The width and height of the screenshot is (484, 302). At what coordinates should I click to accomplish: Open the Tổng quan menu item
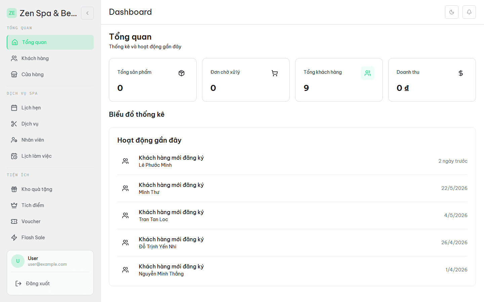50,42
